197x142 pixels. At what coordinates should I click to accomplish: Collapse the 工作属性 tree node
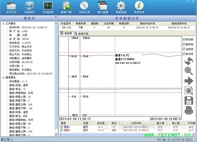tap(3, 24)
